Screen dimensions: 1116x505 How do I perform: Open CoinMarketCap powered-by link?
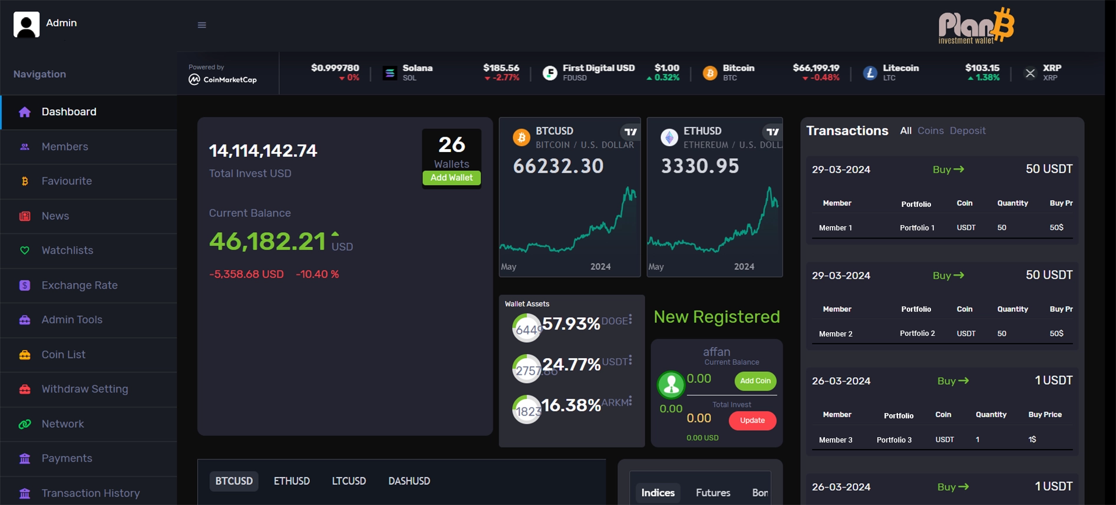click(223, 74)
